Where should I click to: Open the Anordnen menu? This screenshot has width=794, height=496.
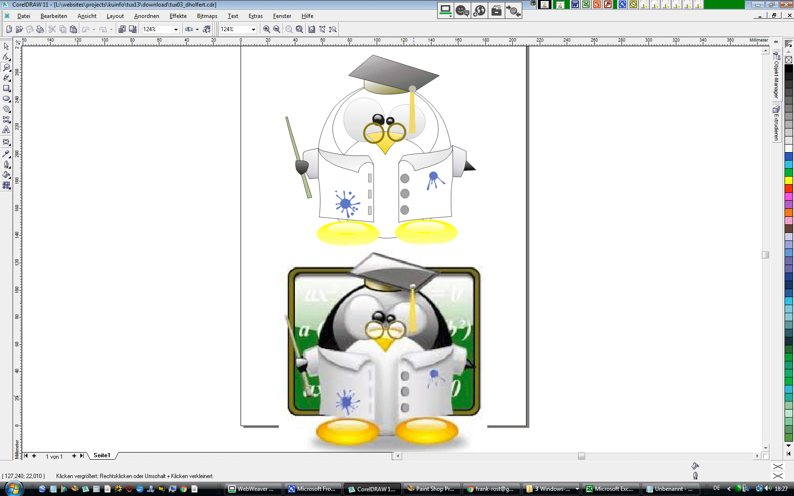pos(147,16)
